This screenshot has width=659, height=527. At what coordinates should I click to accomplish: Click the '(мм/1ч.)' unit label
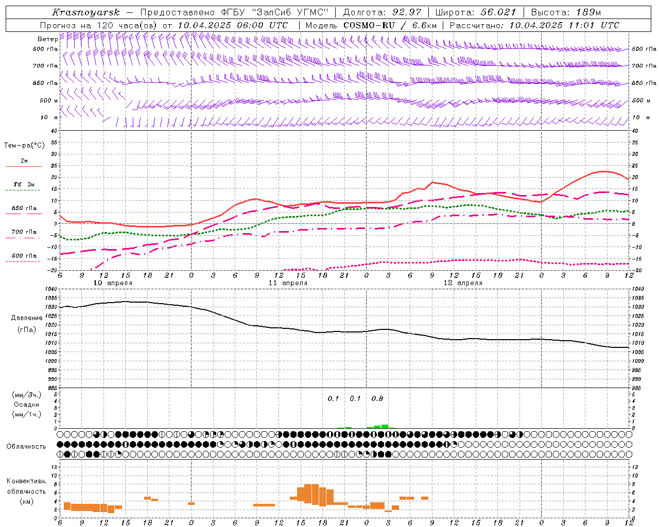[26, 414]
